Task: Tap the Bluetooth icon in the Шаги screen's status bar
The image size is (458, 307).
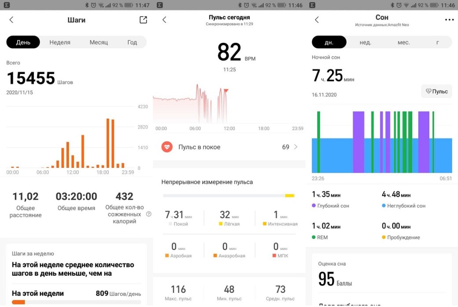Action: [x=87, y=5]
